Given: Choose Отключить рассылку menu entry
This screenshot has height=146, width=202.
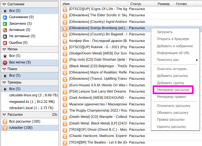Looking at the screenshot, I should coord(174,106).
